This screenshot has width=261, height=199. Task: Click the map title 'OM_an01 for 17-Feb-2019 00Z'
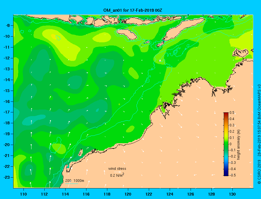pyautogui.click(x=133, y=10)
